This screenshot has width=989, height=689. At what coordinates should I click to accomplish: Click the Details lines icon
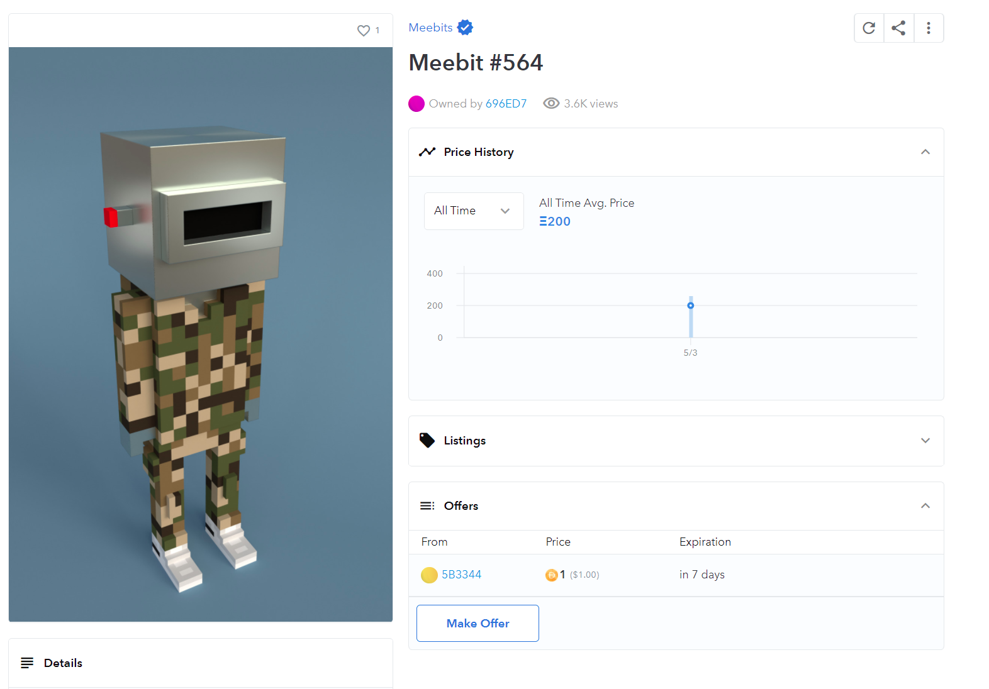coord(27,663)
